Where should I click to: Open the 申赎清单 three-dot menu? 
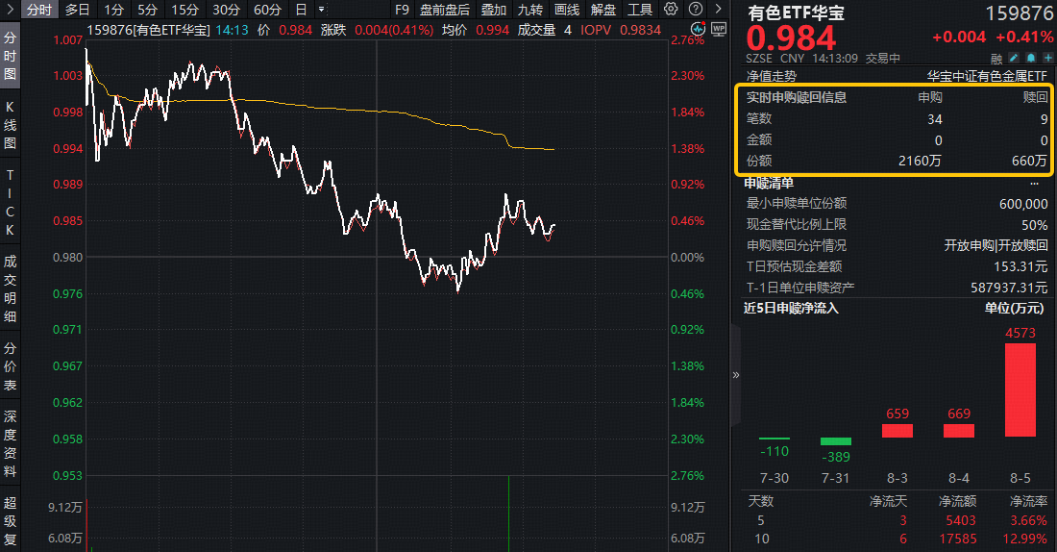point(1034,183)
